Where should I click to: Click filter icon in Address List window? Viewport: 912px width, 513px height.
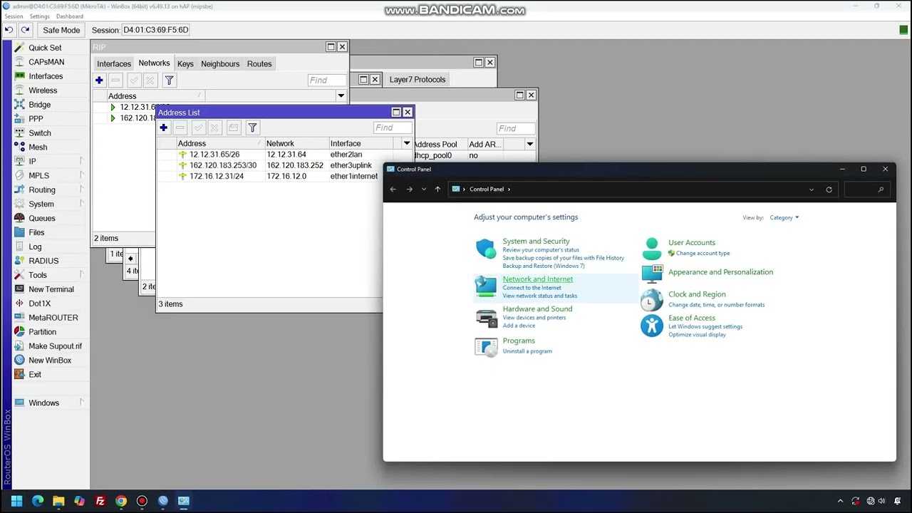252,128
